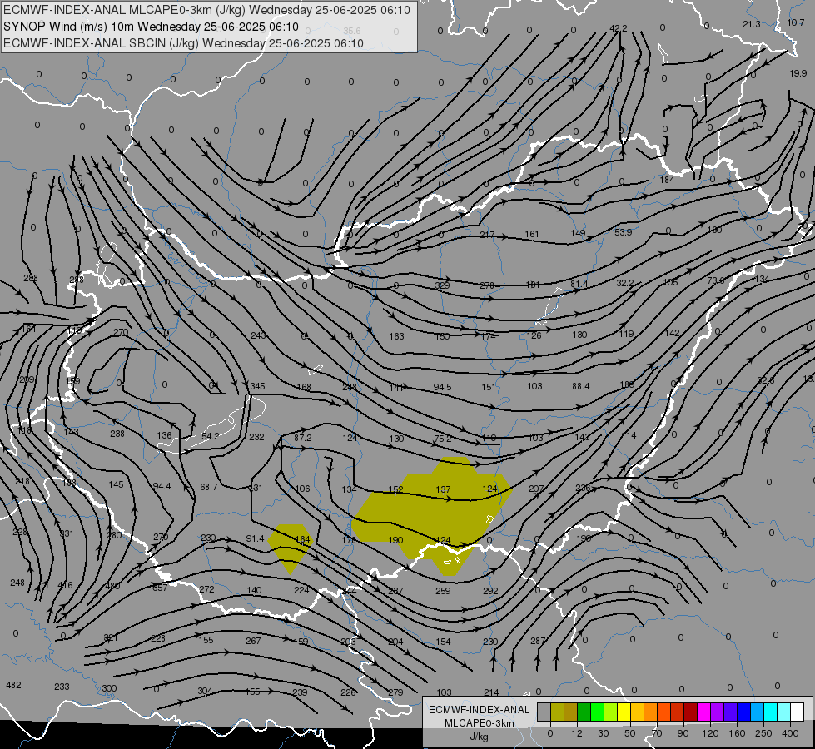
Task: Click the olive-yellow legend swatch after 0
Action: (557, 712)
